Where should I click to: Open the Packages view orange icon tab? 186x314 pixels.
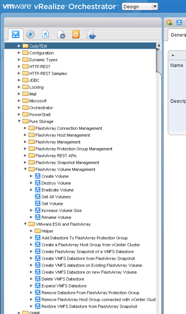[x=76, y=34]
